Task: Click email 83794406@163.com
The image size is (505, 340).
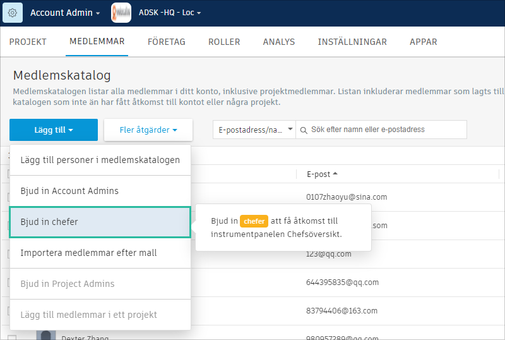Action: pos(342,311)
